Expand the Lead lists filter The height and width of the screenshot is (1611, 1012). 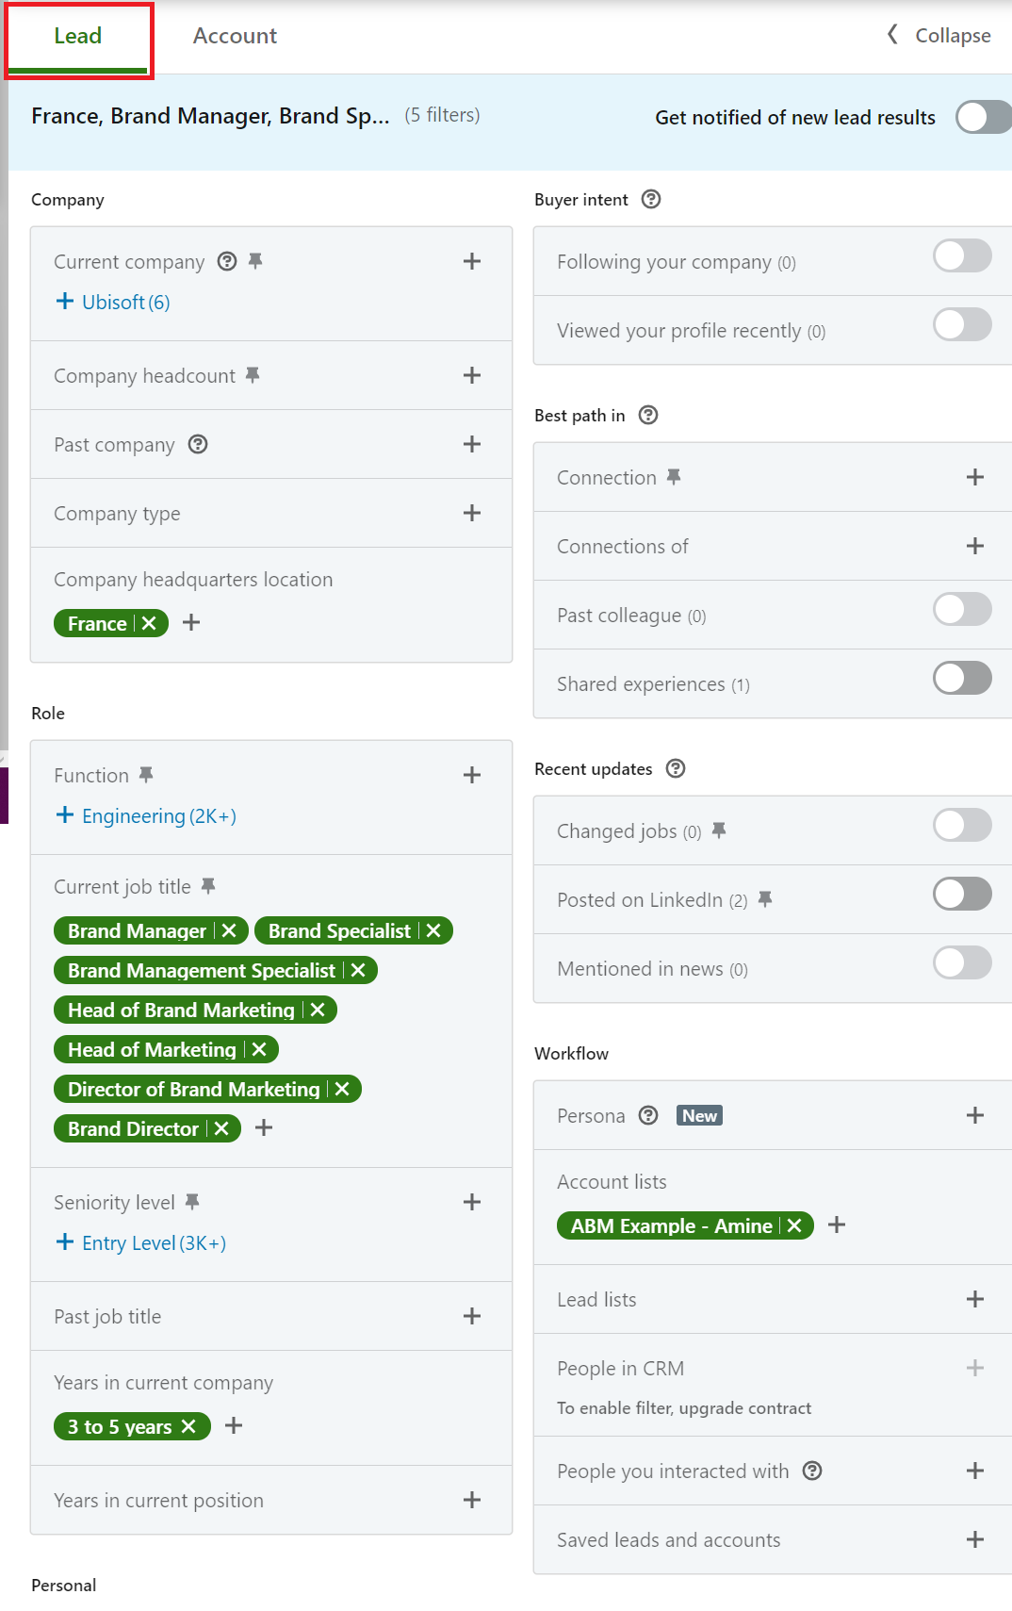975,1299
